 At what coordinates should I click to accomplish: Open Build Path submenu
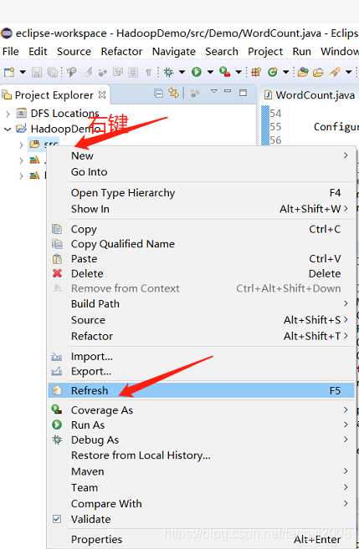pos(201,303)
